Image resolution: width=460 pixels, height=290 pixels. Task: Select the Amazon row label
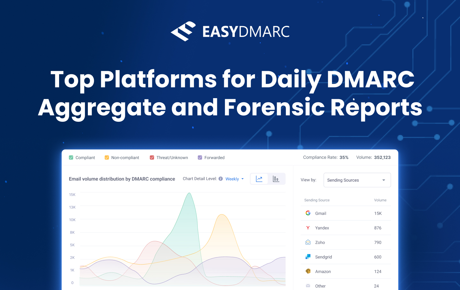point(323,272)
